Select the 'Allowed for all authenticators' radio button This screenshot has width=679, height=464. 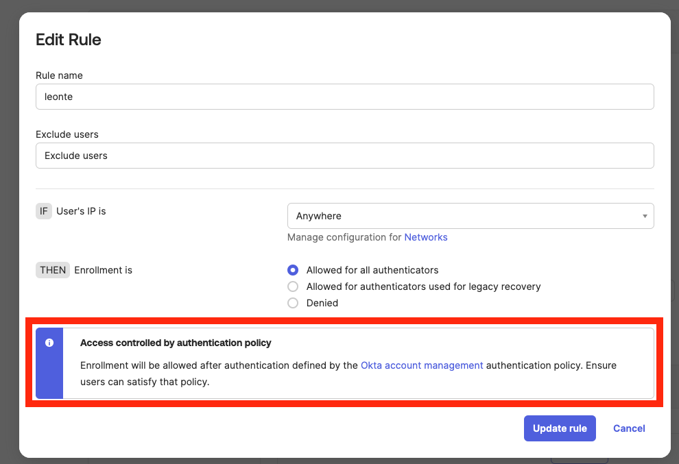click(293, 270)
